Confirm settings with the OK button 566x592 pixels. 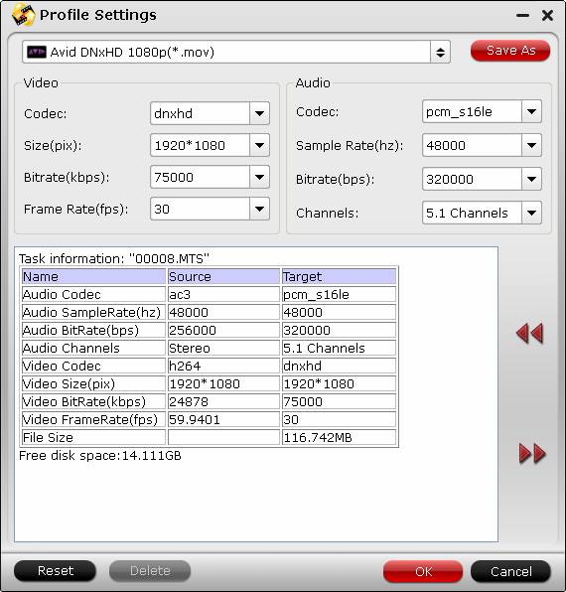423,571
